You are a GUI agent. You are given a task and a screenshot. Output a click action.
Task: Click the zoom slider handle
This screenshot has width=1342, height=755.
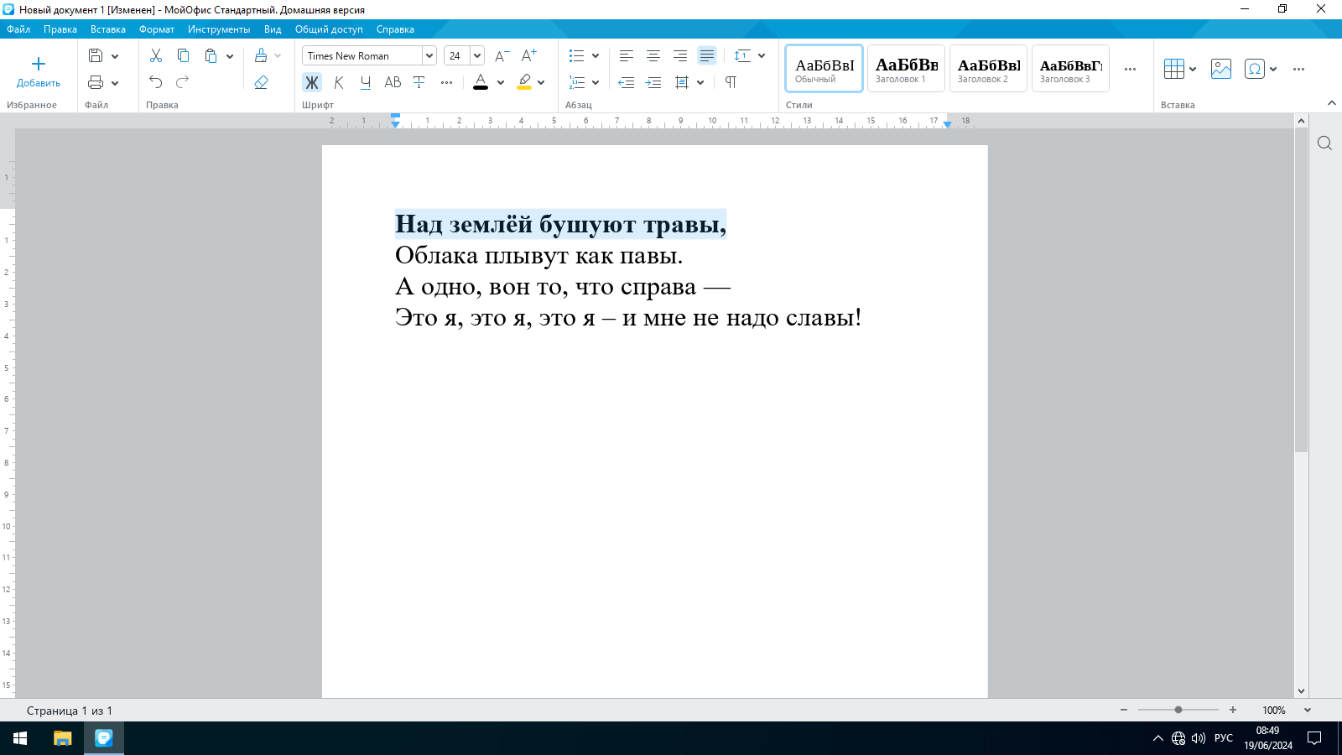pyautogui.click(x=1178, y=710)
